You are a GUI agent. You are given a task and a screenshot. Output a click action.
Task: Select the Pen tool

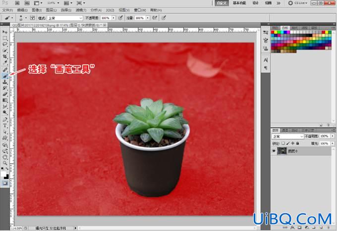coord(5,120)
